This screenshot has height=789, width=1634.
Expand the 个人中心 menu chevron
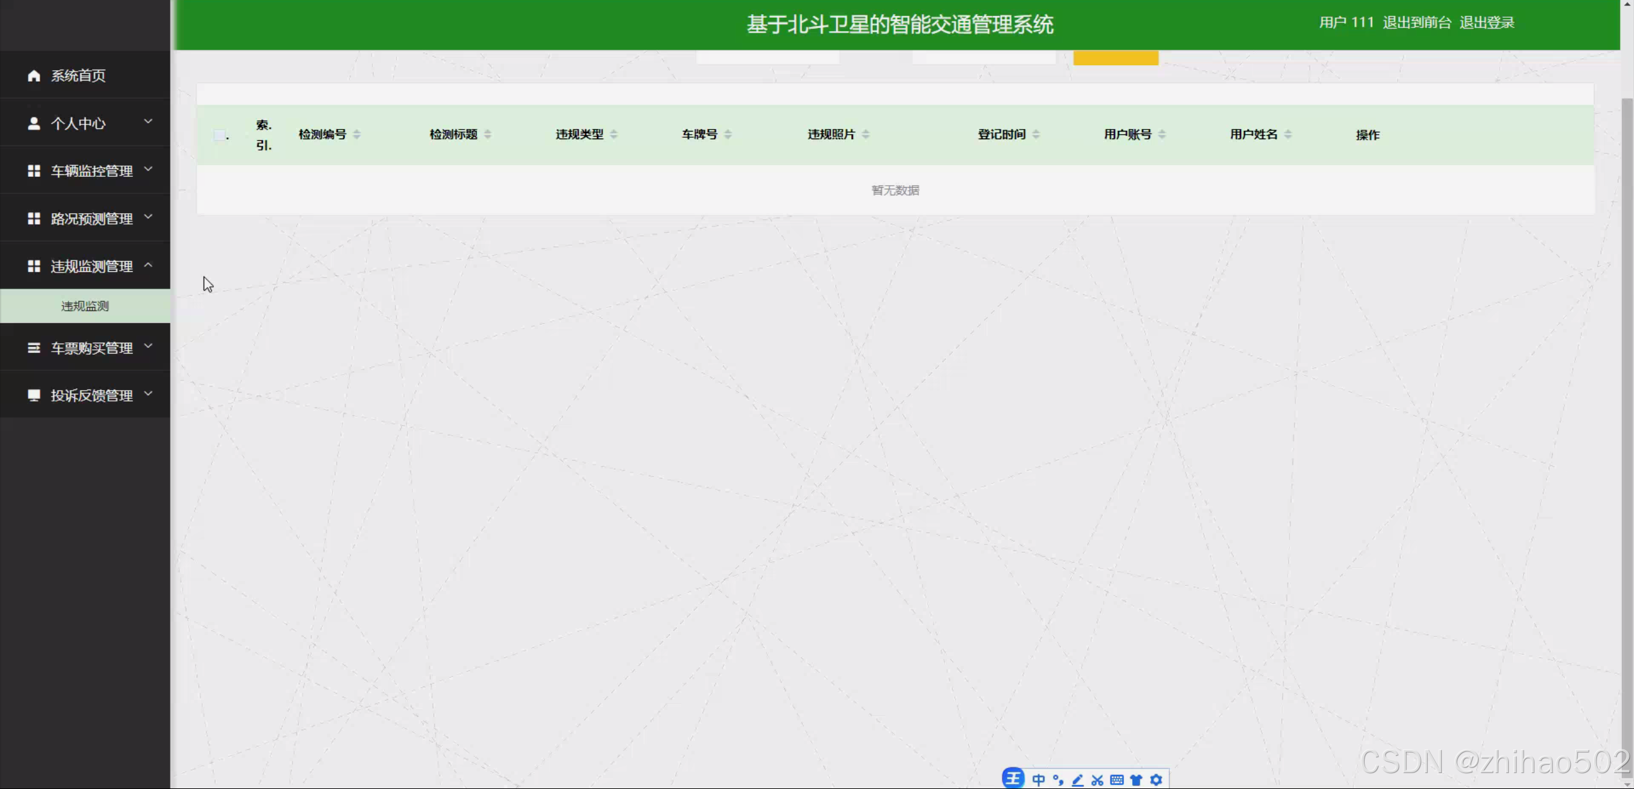tap(148, 121)
